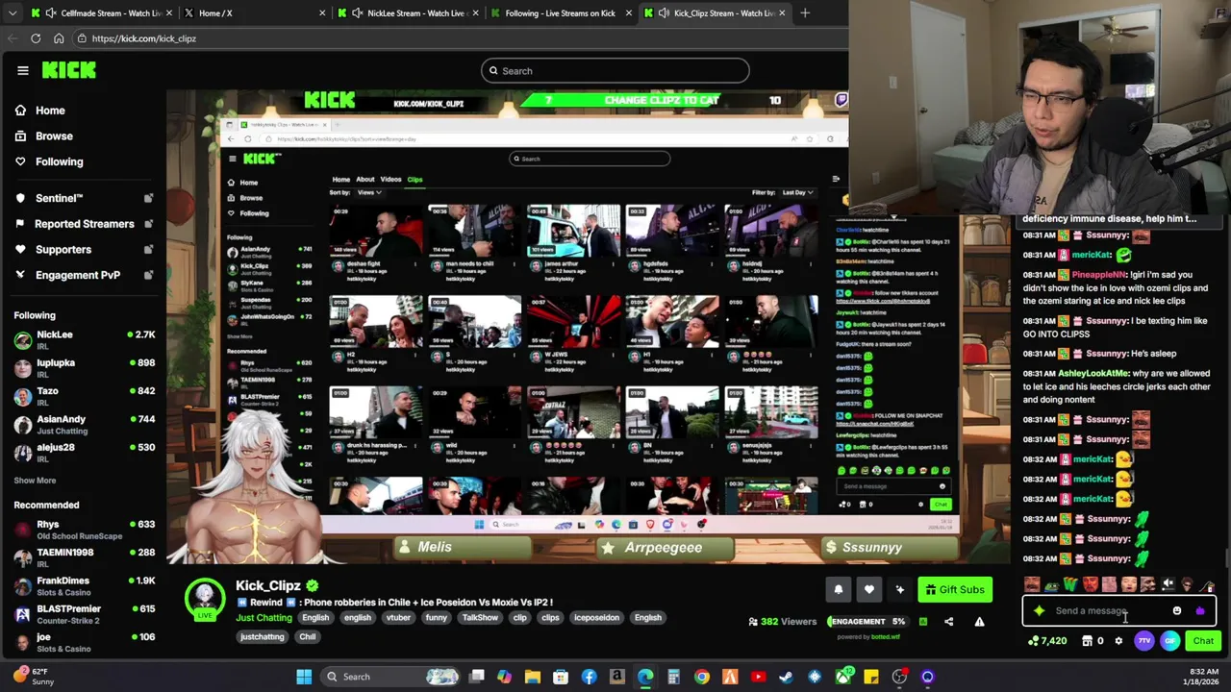1231x692 pixels.
Task: Open the BLASTPremier channel
Action: (84, 613)
